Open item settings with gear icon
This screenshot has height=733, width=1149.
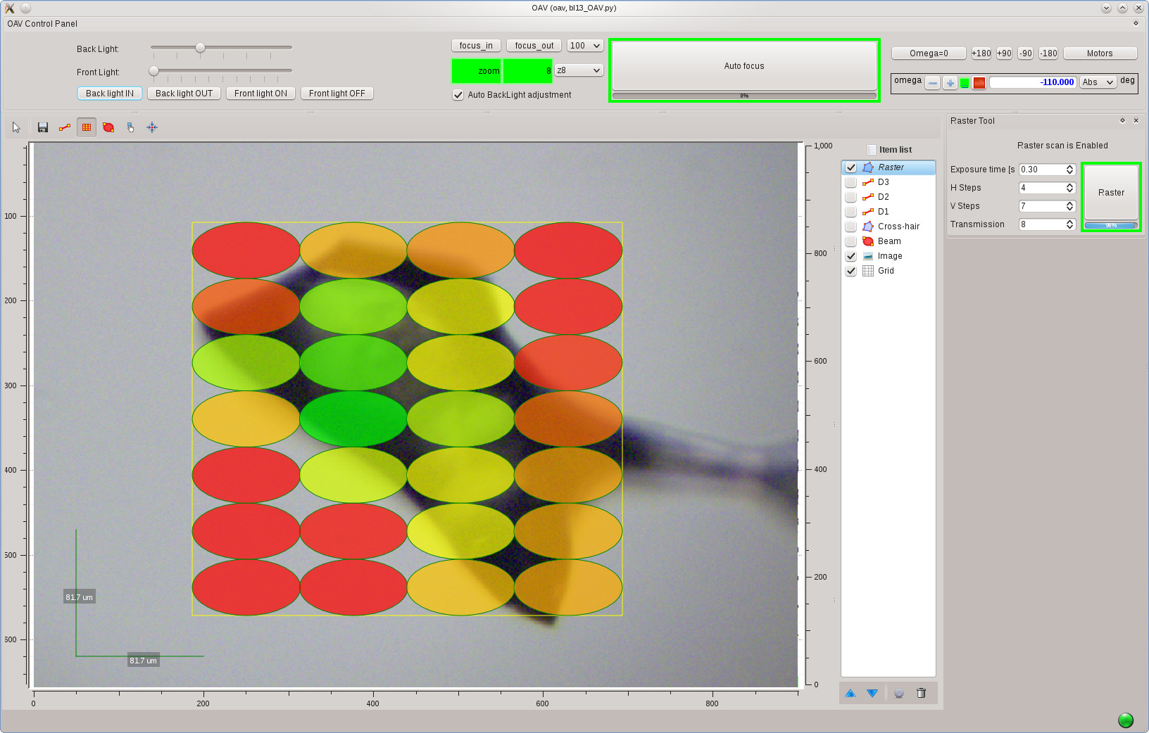[898, 693]
